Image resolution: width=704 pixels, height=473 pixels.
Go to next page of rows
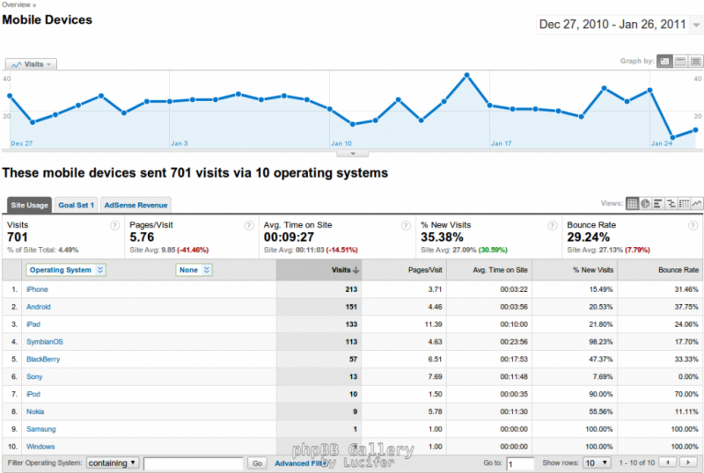(x=688, y=462)
